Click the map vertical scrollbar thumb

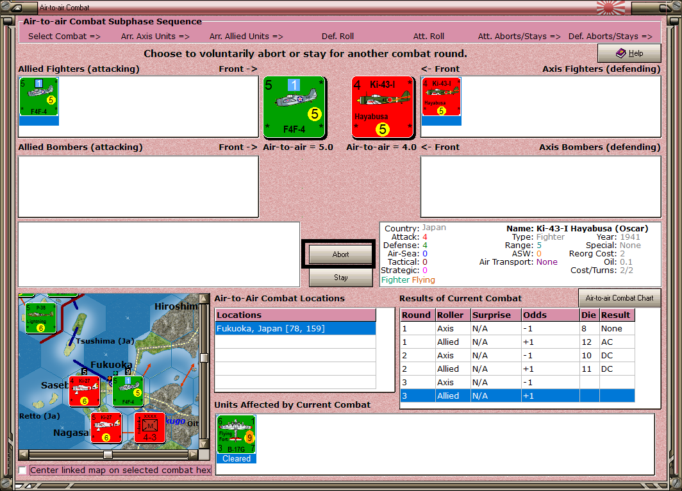click(x=204, y=358)
